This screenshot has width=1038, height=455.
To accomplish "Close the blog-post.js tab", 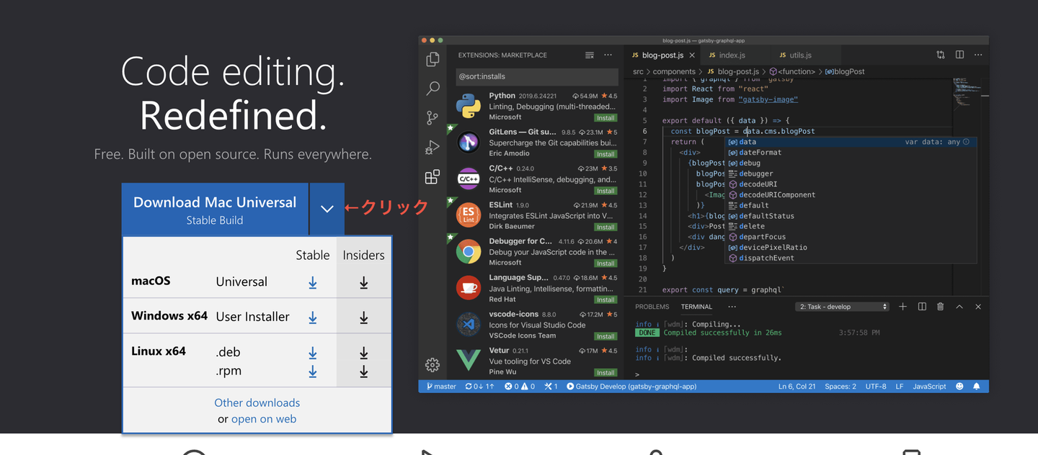I will (692, 55).
